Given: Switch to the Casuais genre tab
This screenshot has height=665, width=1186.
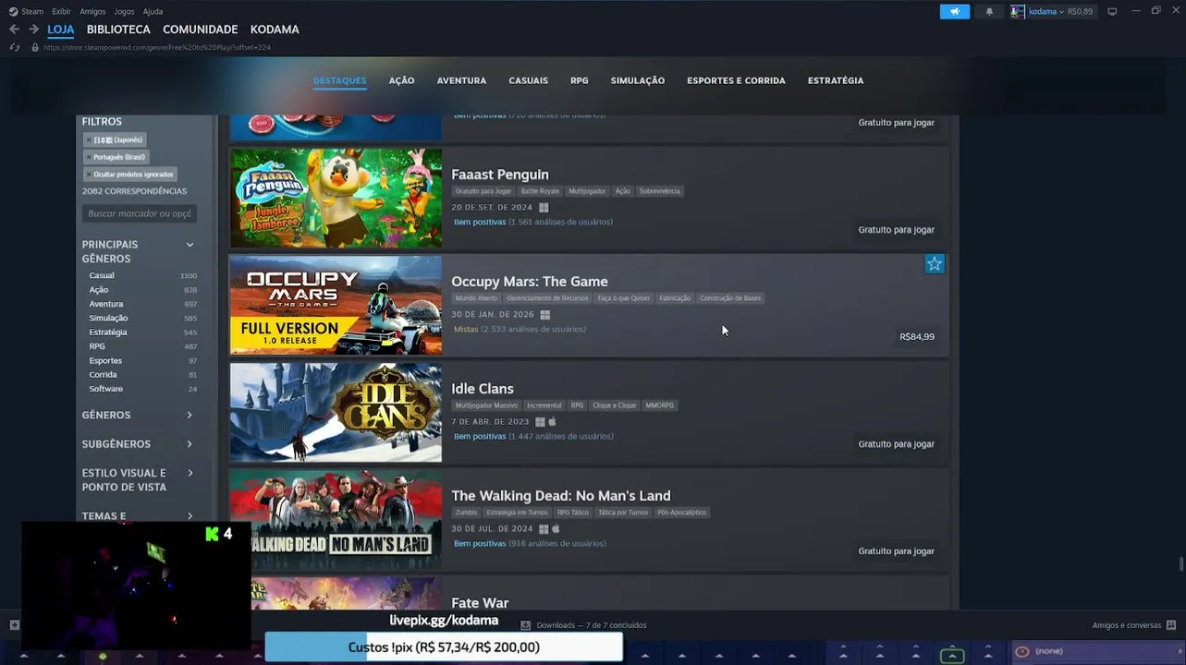Looking at the screenshot, I should click(528, 80).
